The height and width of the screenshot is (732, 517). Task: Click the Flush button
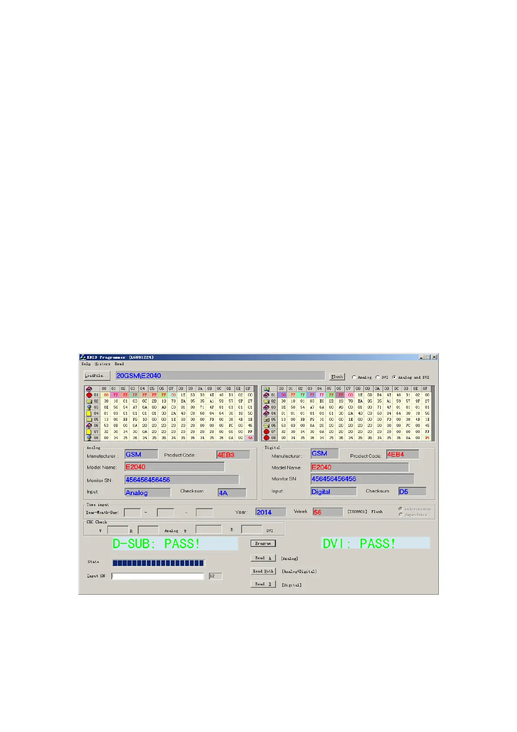tap(337, 377)
